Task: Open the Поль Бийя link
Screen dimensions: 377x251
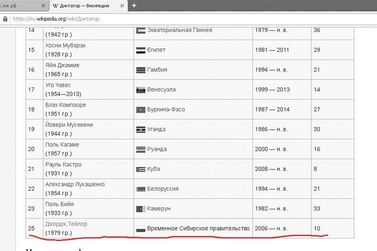Action: coord(60,204)
